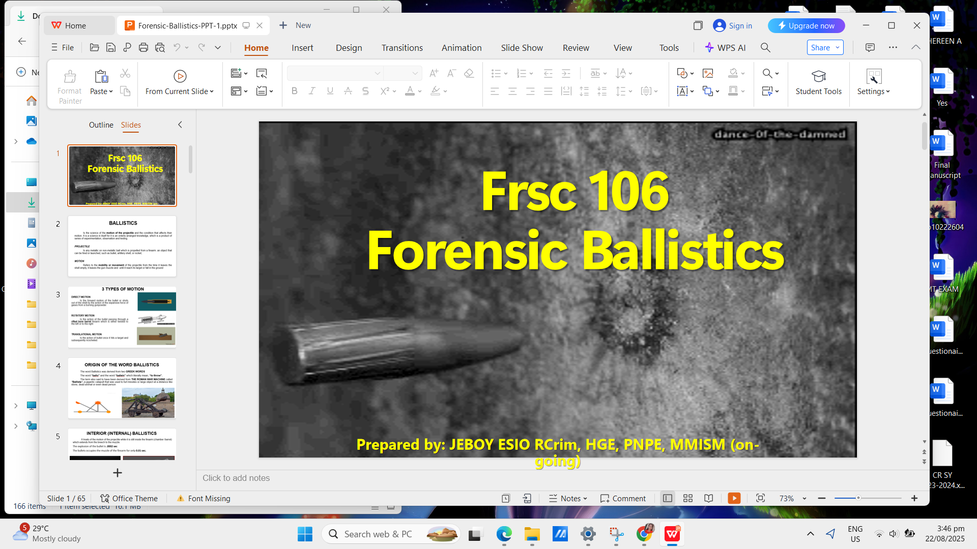Click the Upgrade now button
977x549 pixels.
click(806, 25)
